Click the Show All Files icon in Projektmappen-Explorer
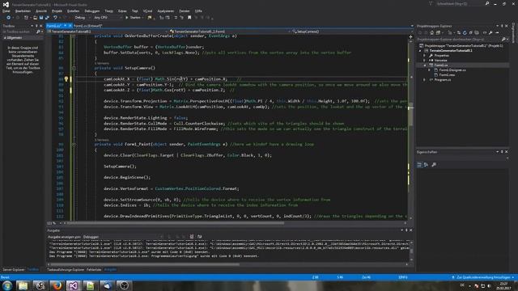The width and height of the screenshot is (518, 291). 477,32
